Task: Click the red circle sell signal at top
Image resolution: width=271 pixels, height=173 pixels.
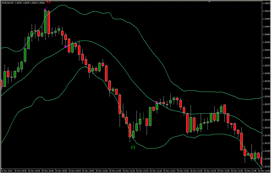Action: click(x=48, y=2)
